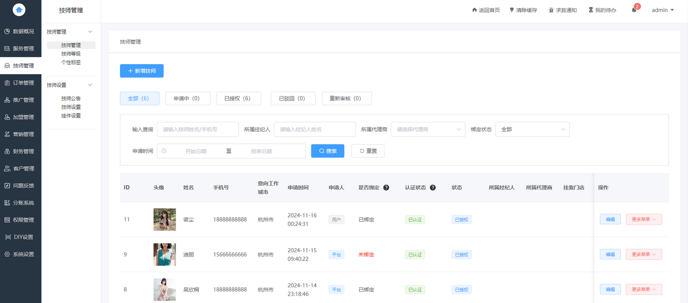
Task: Open the 所属代理商 dropdown
Action: click(428, 129)
